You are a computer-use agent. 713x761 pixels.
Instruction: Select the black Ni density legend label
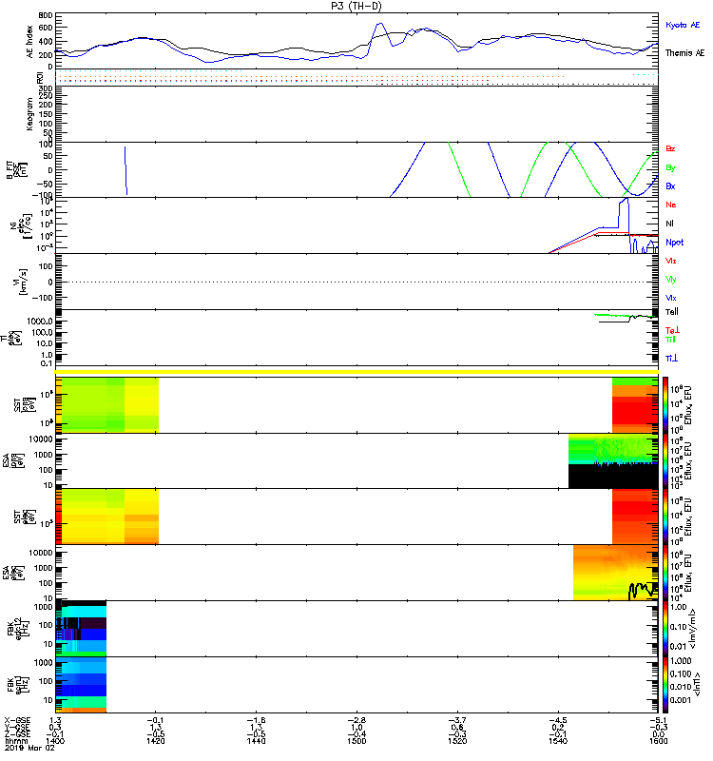pyautogui.click(x=669, y=224)
